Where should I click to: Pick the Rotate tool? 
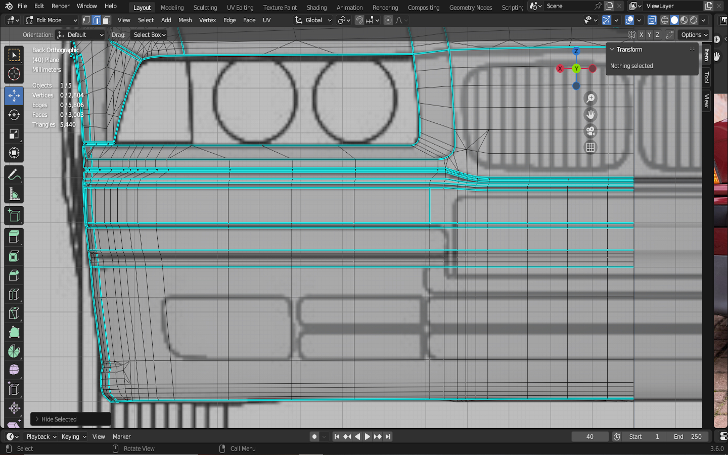pos(14,115)
